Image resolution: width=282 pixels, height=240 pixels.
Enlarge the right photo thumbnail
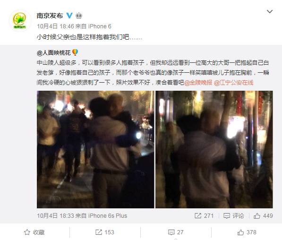click(x=214, y=149)
